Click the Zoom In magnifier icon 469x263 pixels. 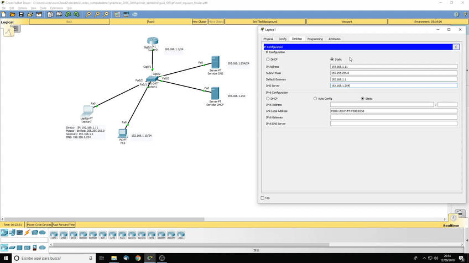88,14
